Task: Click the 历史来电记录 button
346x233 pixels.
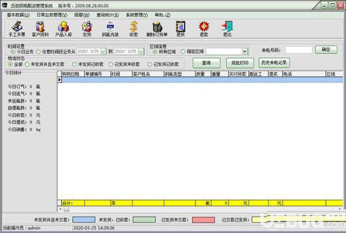Action: point(274,63)
